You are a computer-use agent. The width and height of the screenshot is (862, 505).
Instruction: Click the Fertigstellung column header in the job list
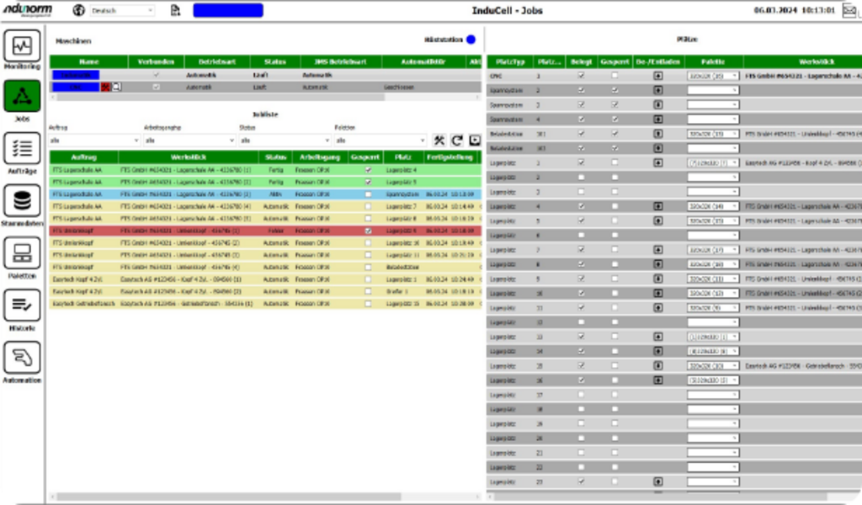(x=450, y=157)
